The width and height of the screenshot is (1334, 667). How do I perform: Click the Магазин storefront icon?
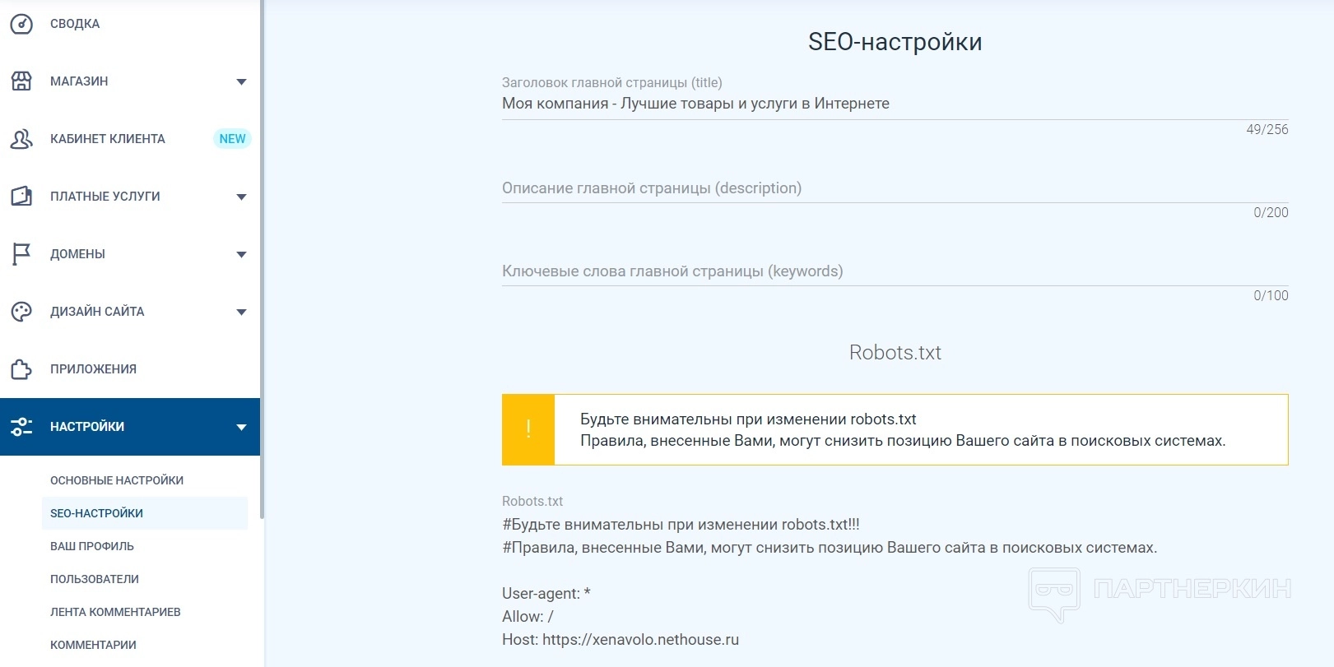21,81
